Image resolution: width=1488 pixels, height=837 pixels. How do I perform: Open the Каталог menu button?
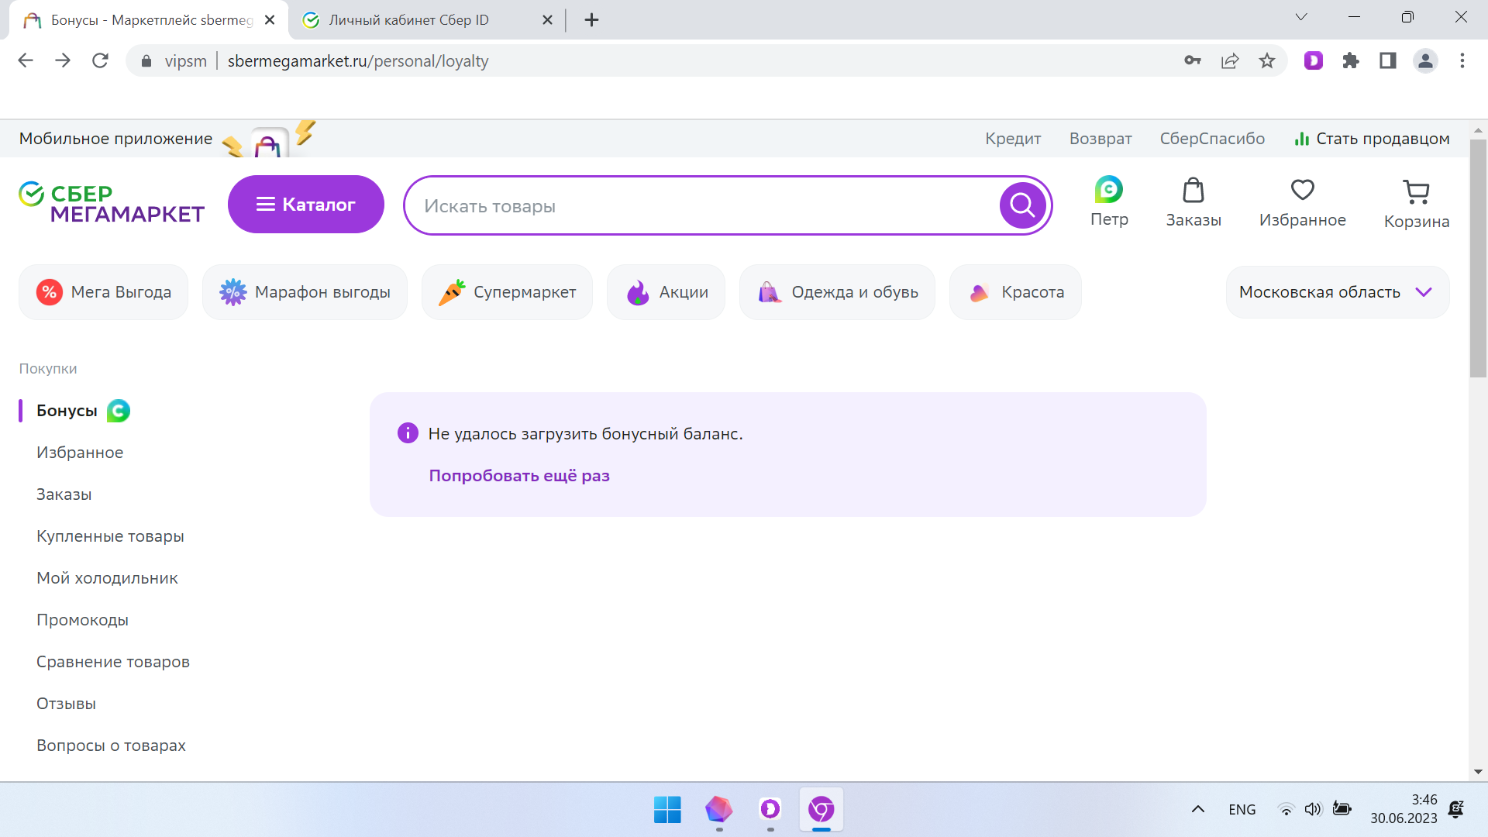point(306,204)
